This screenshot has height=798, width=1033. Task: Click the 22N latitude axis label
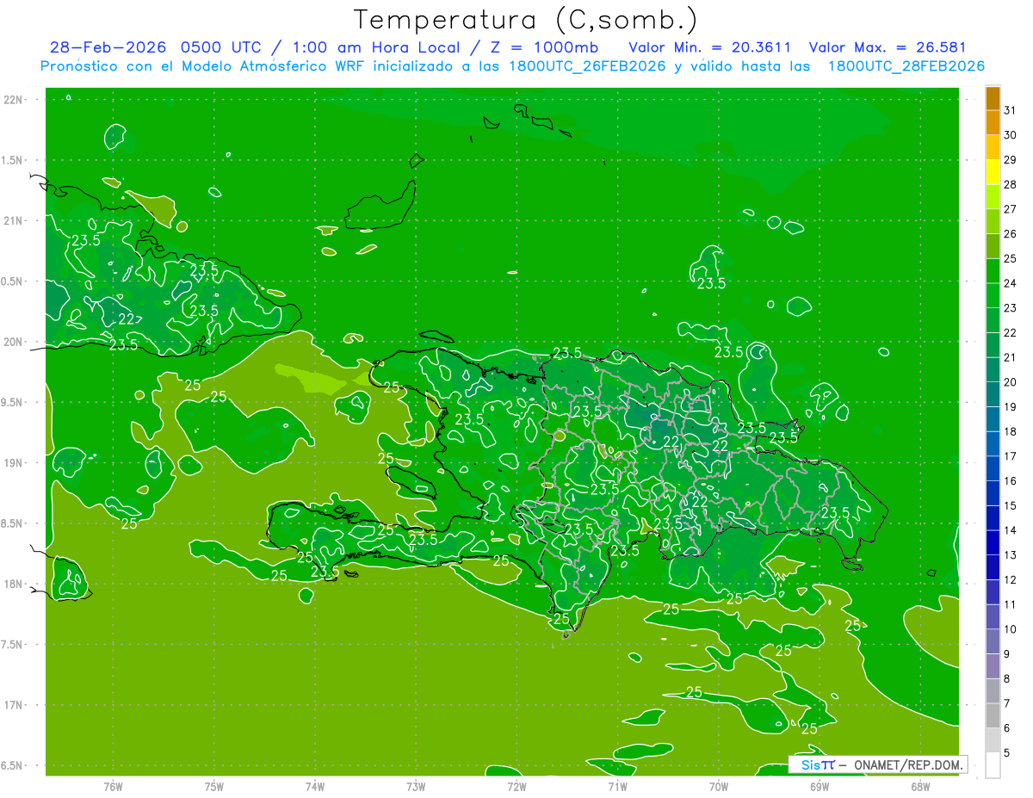(12, 100)
